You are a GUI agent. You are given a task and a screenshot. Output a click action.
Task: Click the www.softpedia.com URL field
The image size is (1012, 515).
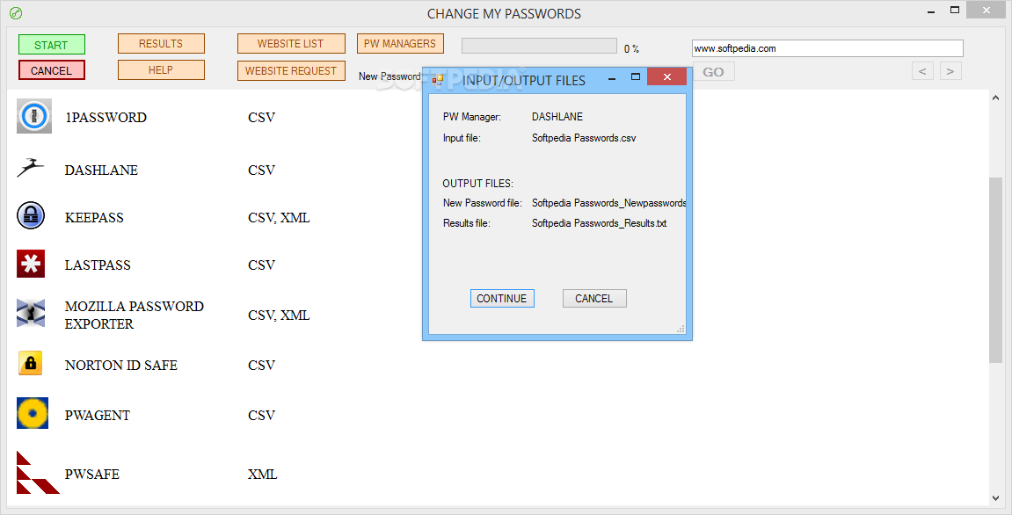coord(827,48)
